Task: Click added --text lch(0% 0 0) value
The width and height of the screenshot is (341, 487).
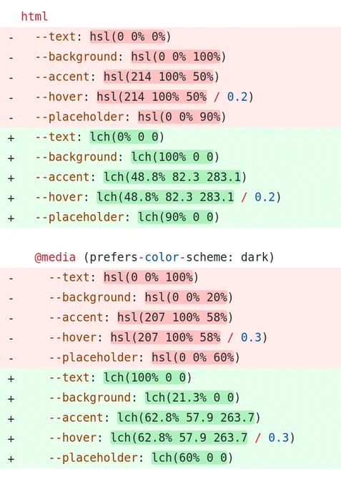Action: click(x=127, y=137)
